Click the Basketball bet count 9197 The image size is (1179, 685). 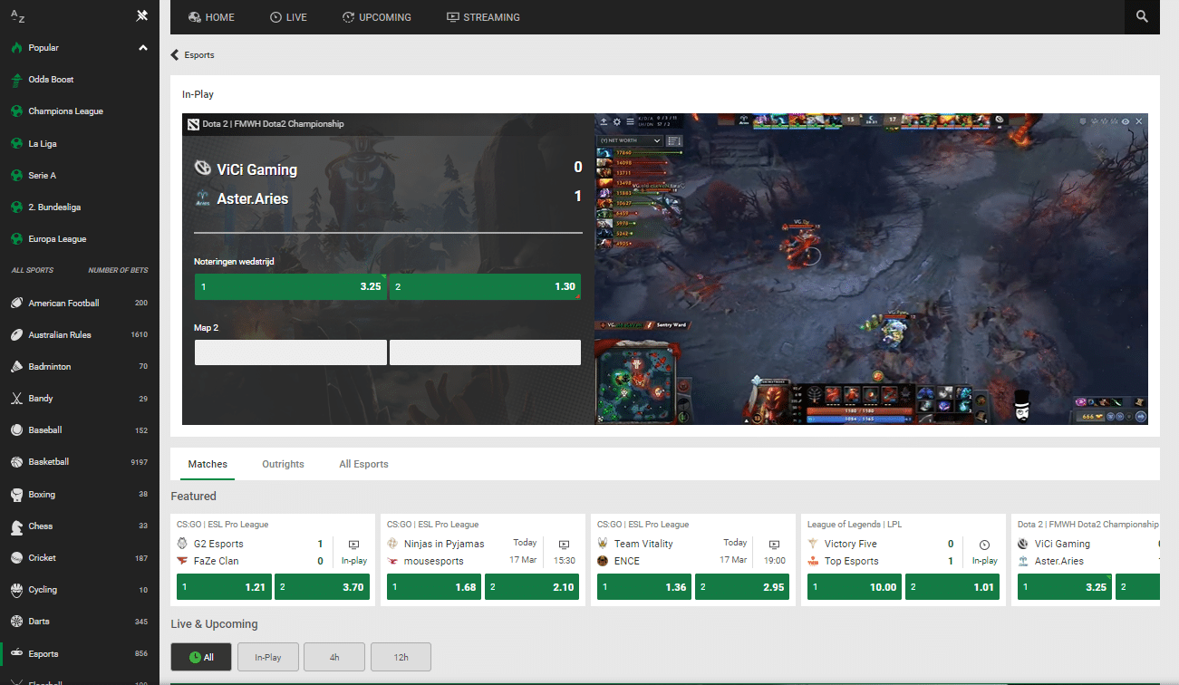[139, 462]
